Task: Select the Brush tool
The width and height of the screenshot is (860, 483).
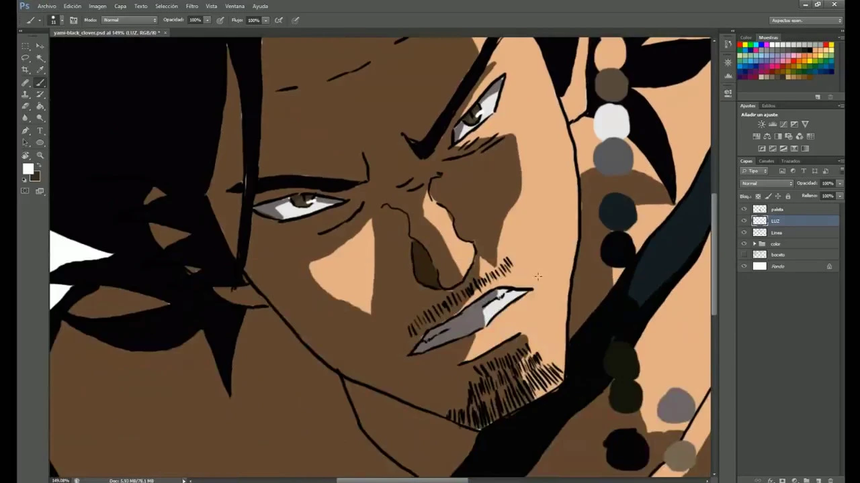Action: click(x=40, y=83)
